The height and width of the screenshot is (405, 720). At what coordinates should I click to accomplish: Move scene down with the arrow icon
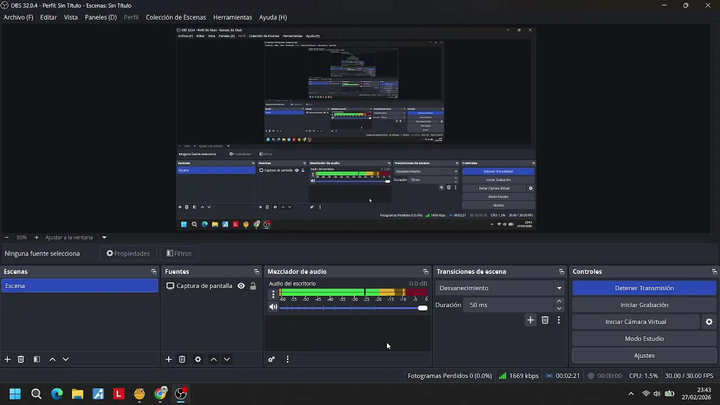[x=65, y=359]
